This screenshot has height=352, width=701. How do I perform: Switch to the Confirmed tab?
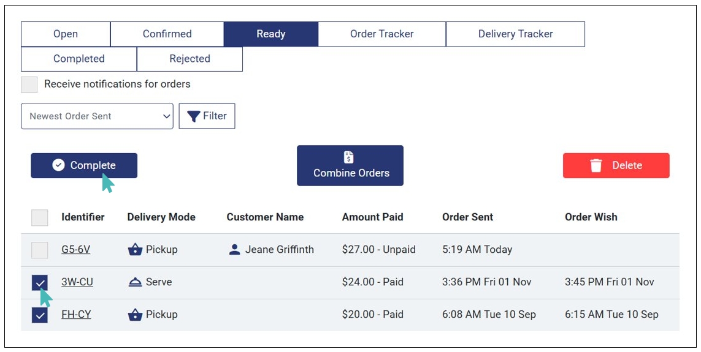point(167,34)
